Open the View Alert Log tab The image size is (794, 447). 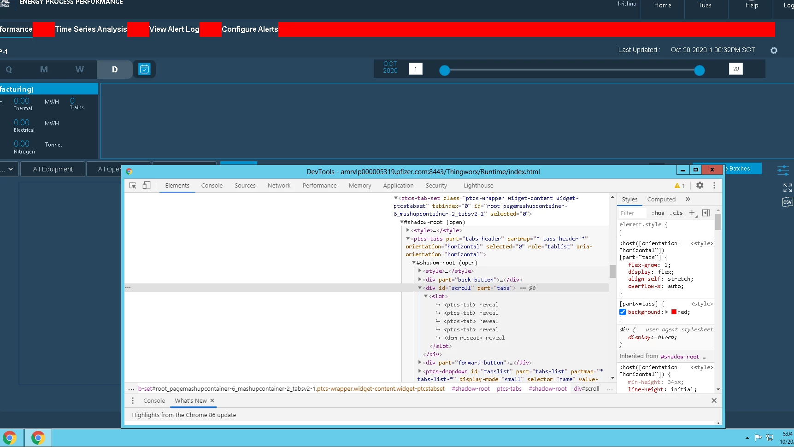click(174, 29)
